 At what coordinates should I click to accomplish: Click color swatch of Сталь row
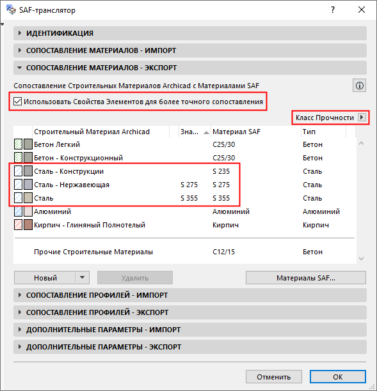pos(28,198)
